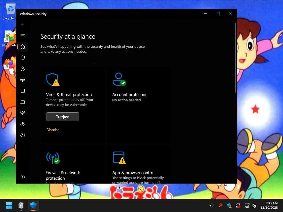Open the Windows Start menu
This screenshot has width=283, height=212.
click(9, 205)
